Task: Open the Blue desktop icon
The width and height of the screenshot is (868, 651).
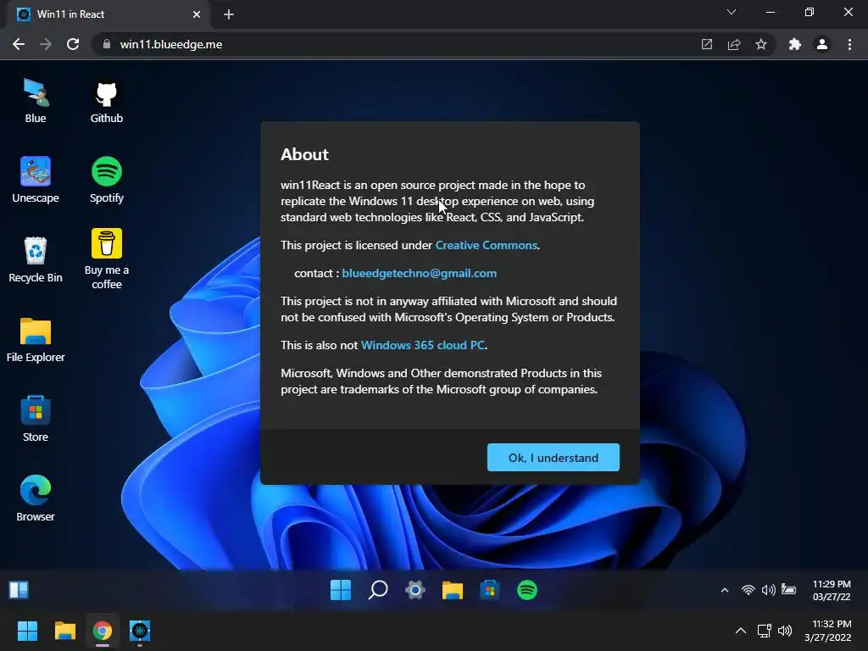Action: pos(36,101)
